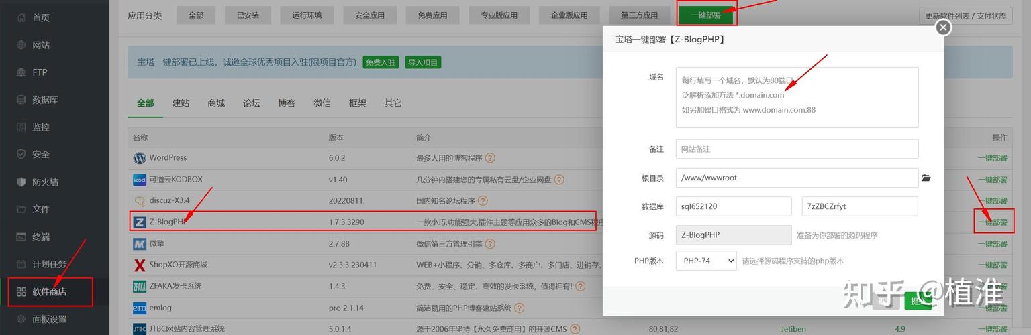
Task: Click the 可道云KODBOX logo icon
Action: (140, 180)
